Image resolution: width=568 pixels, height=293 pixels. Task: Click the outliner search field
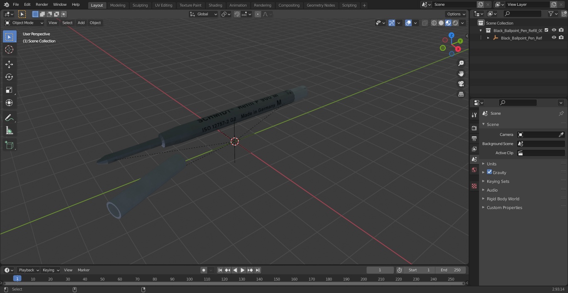(x=522, y=14)
